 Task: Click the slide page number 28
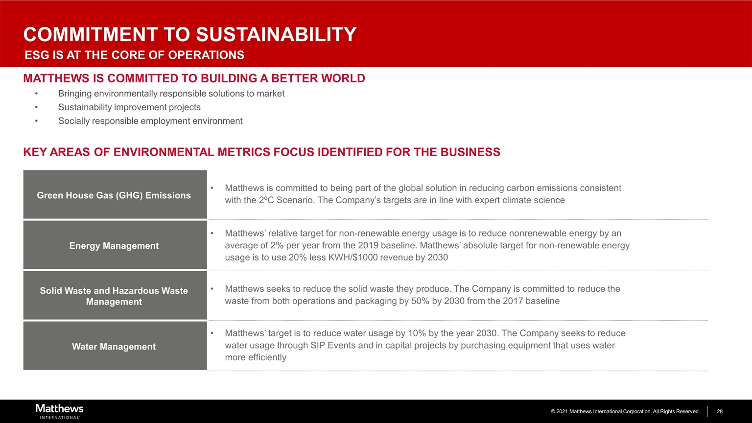point(720,412)
